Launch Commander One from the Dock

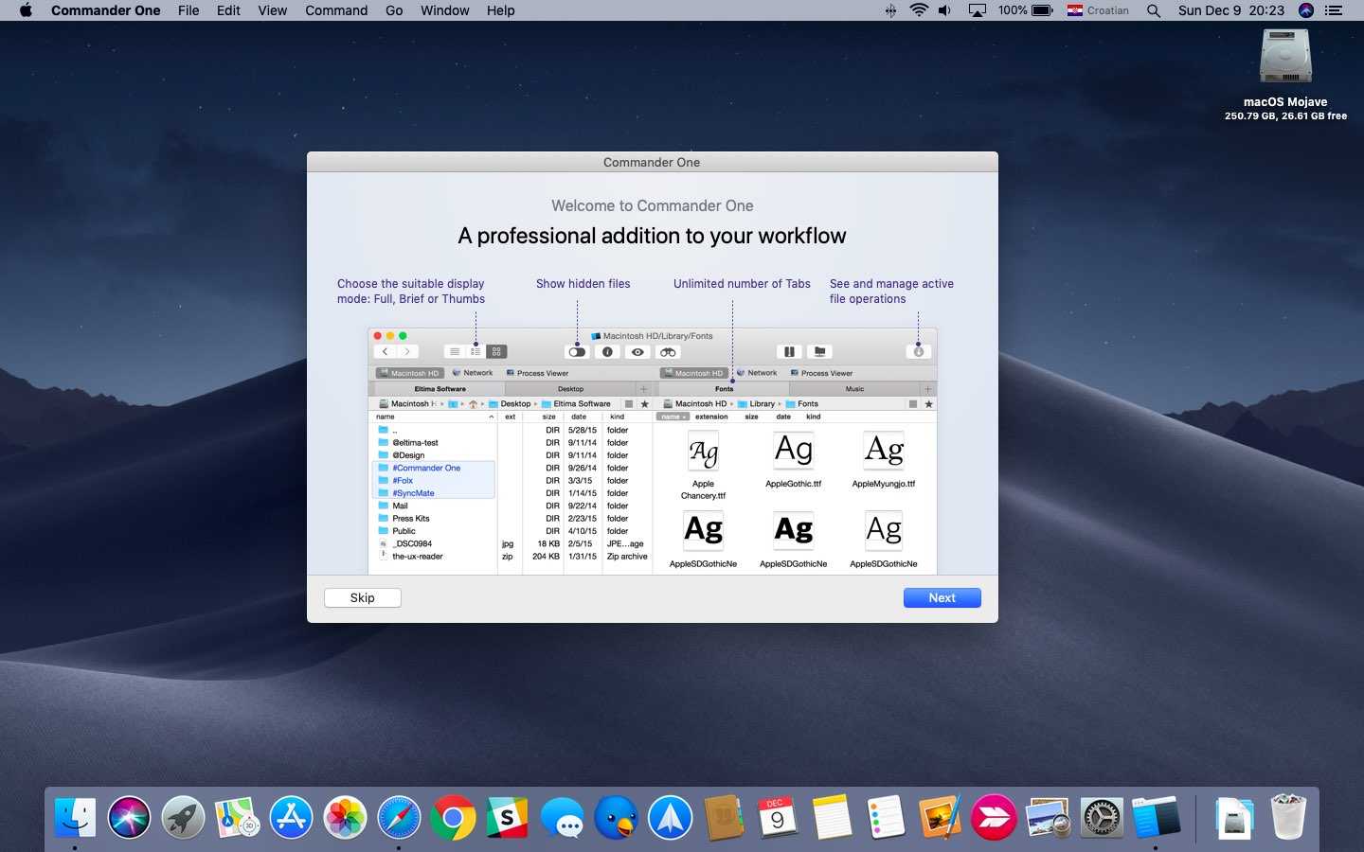[1156, 817]
